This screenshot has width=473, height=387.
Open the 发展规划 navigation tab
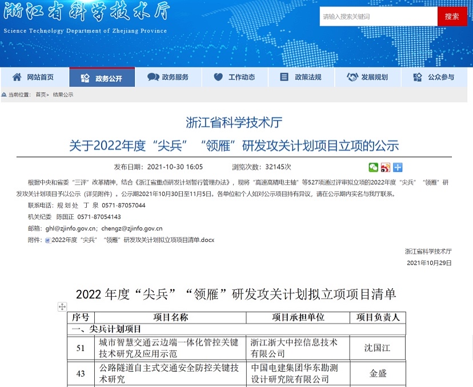(368, 77)
